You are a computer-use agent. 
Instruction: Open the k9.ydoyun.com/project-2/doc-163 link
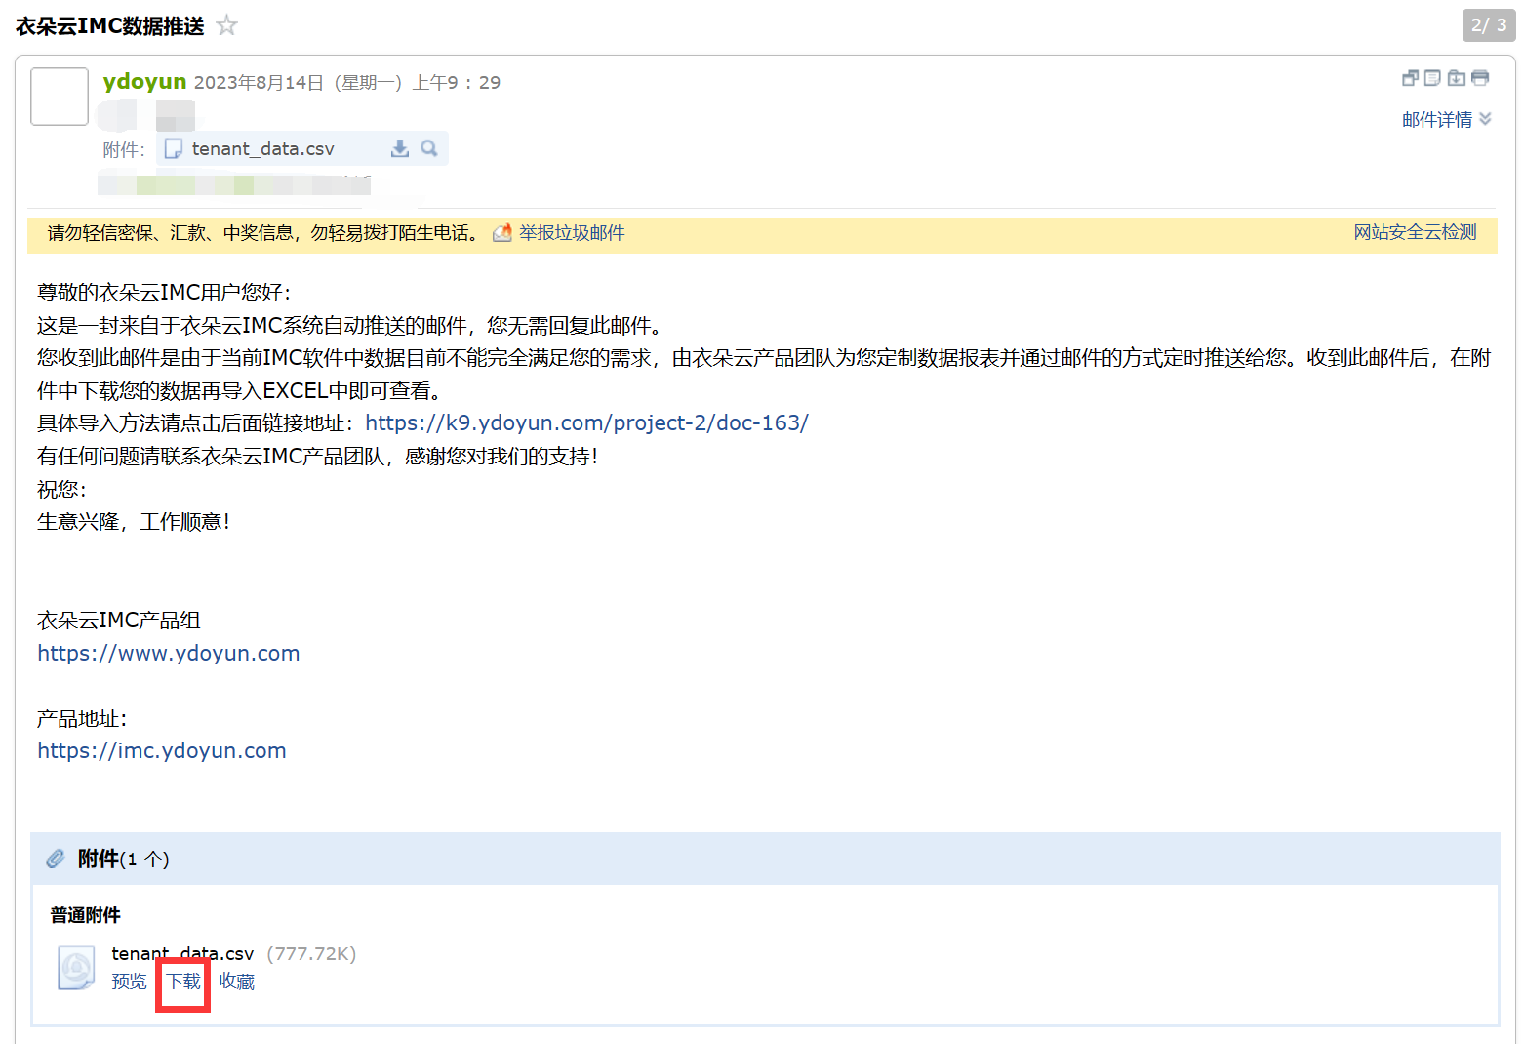coord(586,423)
